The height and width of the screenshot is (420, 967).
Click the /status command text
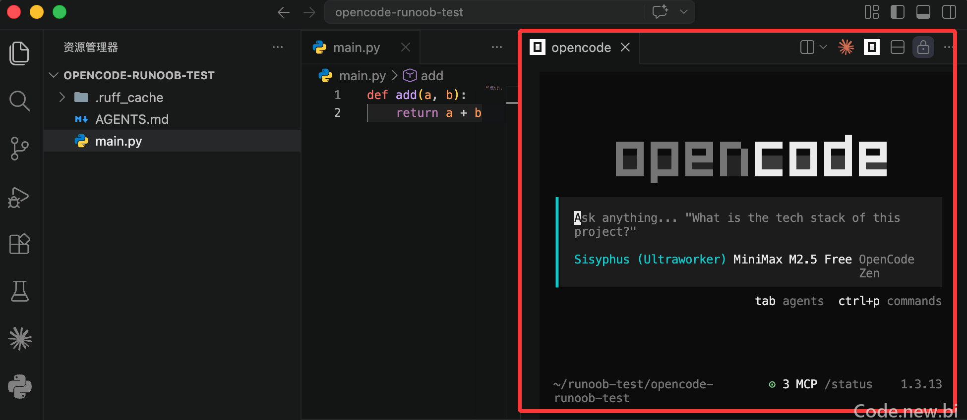(848, 384)
